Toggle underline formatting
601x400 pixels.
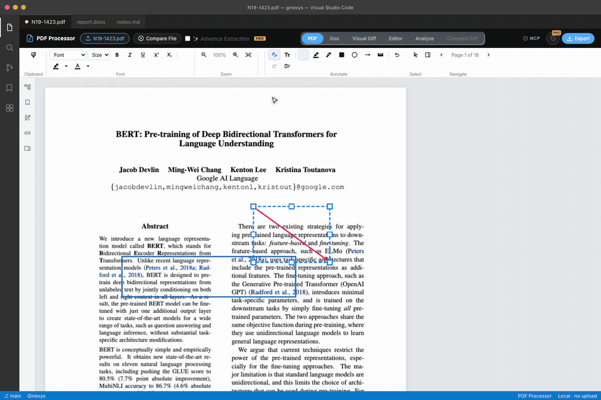[x=143, y=55]
